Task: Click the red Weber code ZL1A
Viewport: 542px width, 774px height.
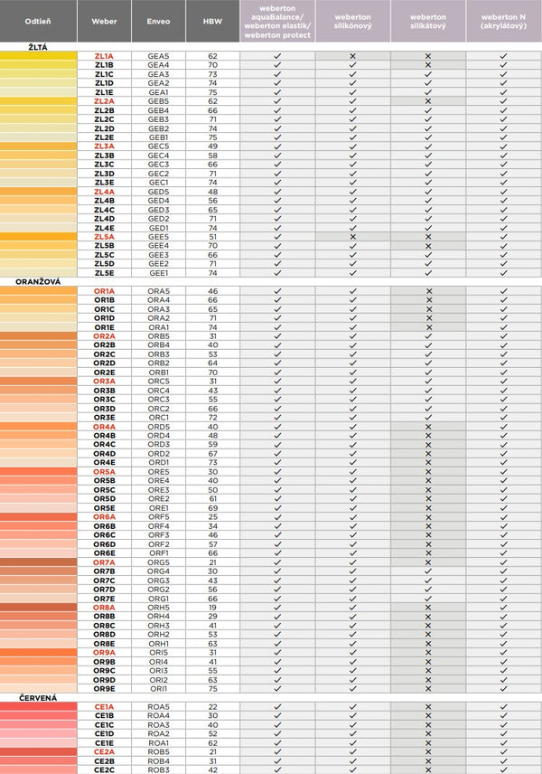Action: (x=104, y=56)
